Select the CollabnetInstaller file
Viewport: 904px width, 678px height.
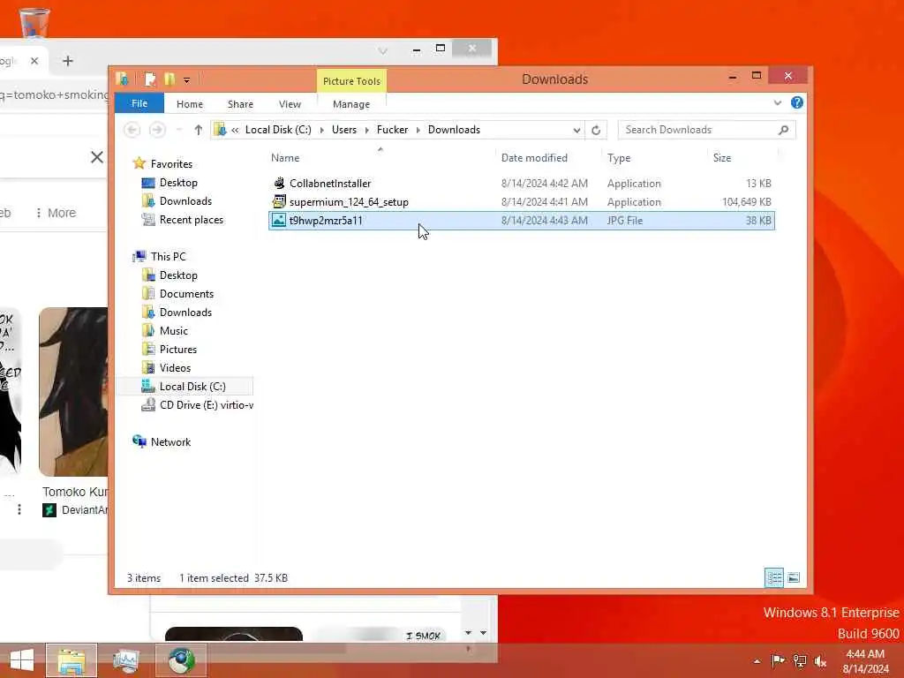(x=522, y=184)
